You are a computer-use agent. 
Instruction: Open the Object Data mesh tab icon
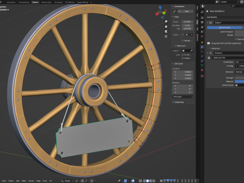tap(202, 66)
